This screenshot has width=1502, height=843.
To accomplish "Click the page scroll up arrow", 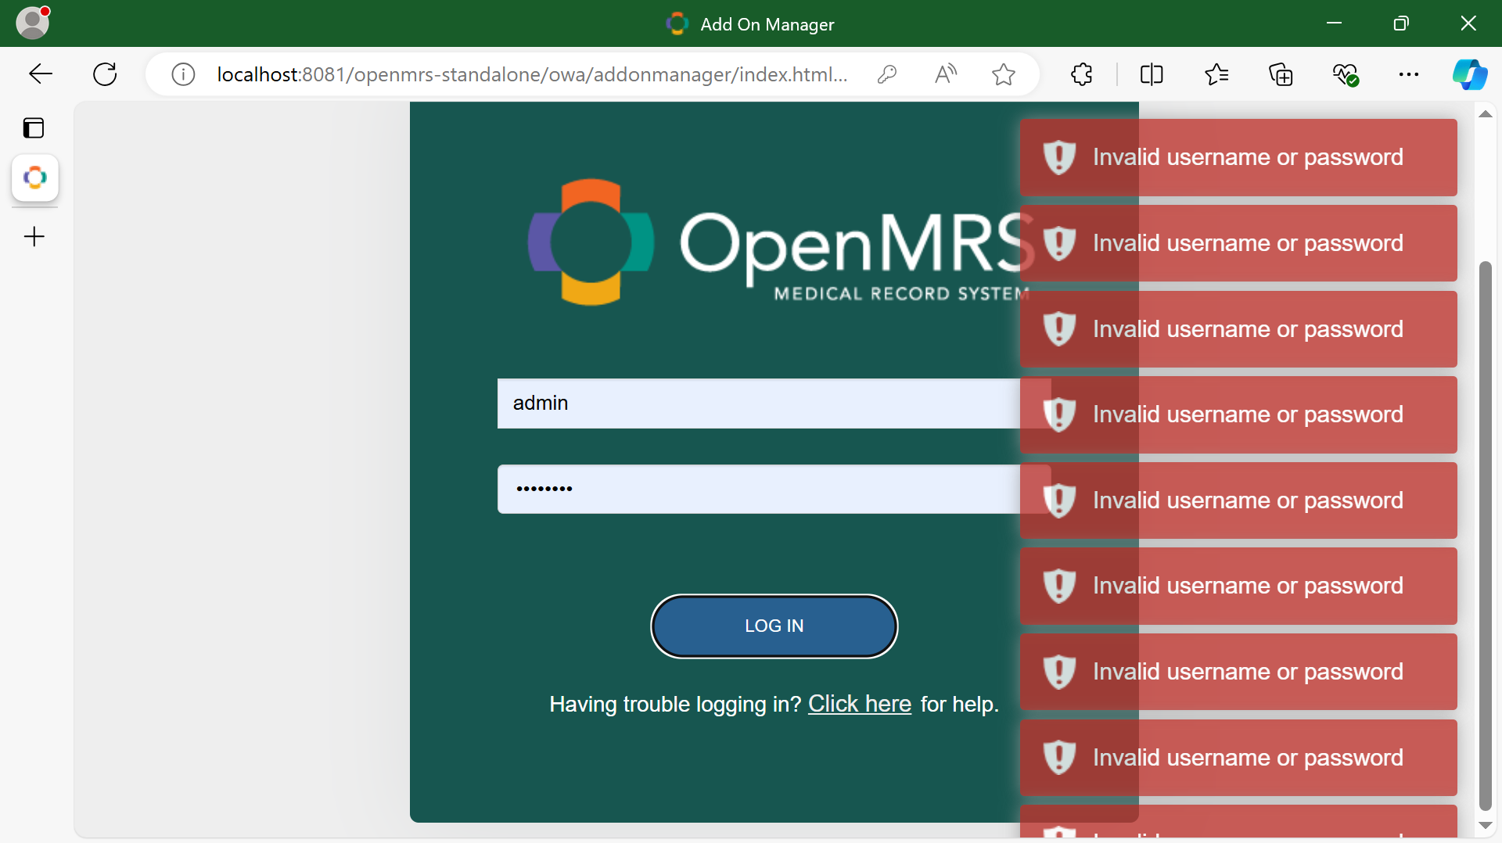I will click(x=1486, y=114).
